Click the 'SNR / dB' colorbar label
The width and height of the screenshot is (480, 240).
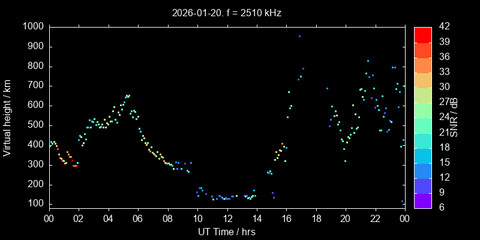click(x=455, y=117)
